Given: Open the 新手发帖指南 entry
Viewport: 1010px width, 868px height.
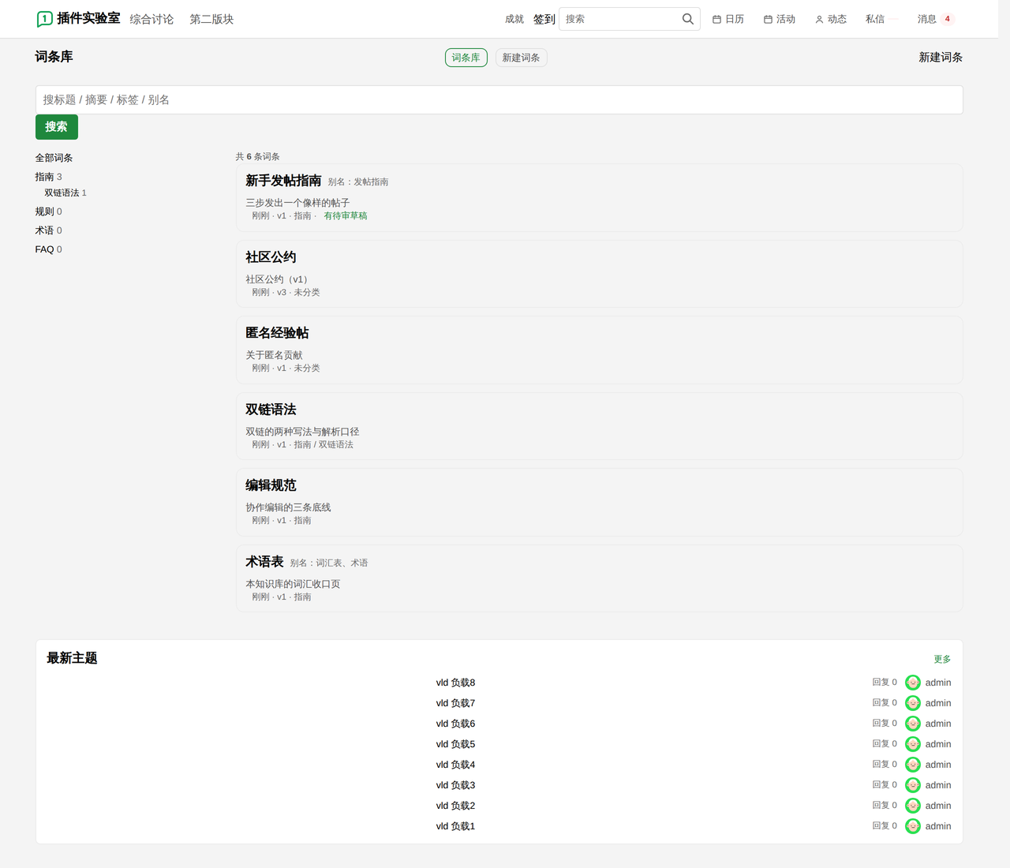Looking at the screenshot, I should 283,181.
